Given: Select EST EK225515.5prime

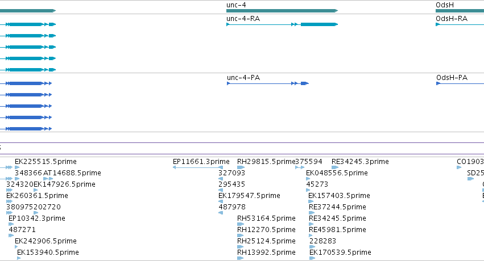Looking at the screenshot, I should [x=45, y=162].
